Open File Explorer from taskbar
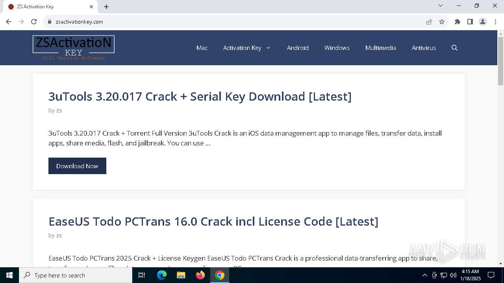 pyautogui.click(x=181, y=275)
